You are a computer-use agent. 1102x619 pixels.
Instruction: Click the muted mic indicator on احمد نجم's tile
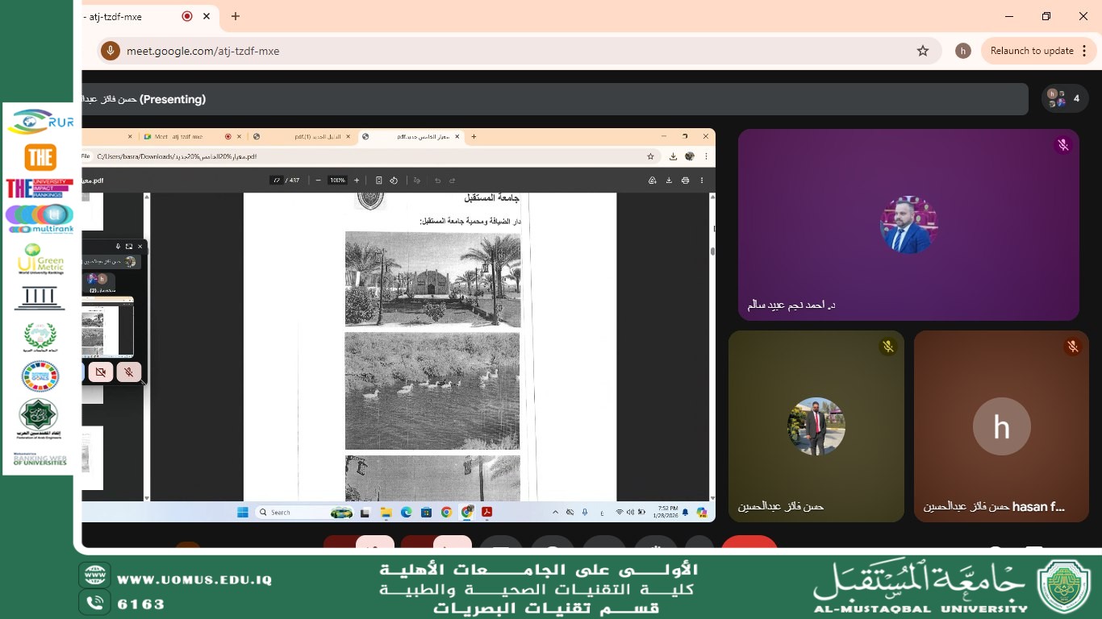[x=1063, y=145]
